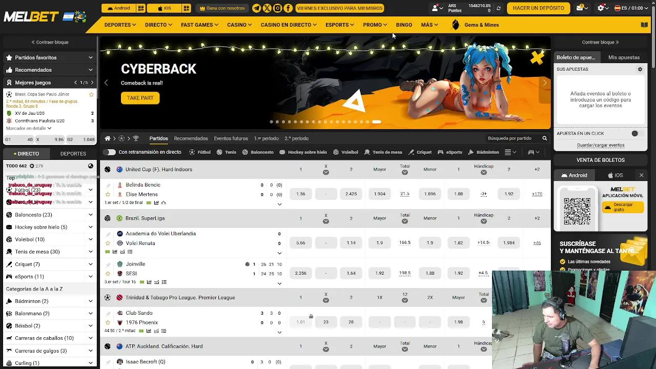This screenshot has height=369, width=656.
Task: Click the QR code icon beside iOS
Action: 187,8
